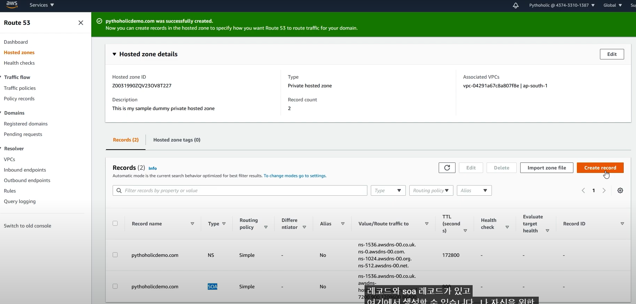636x304 pixels.
Task: Open the Services dropdown menu
Action: click(x=42, y=5)
